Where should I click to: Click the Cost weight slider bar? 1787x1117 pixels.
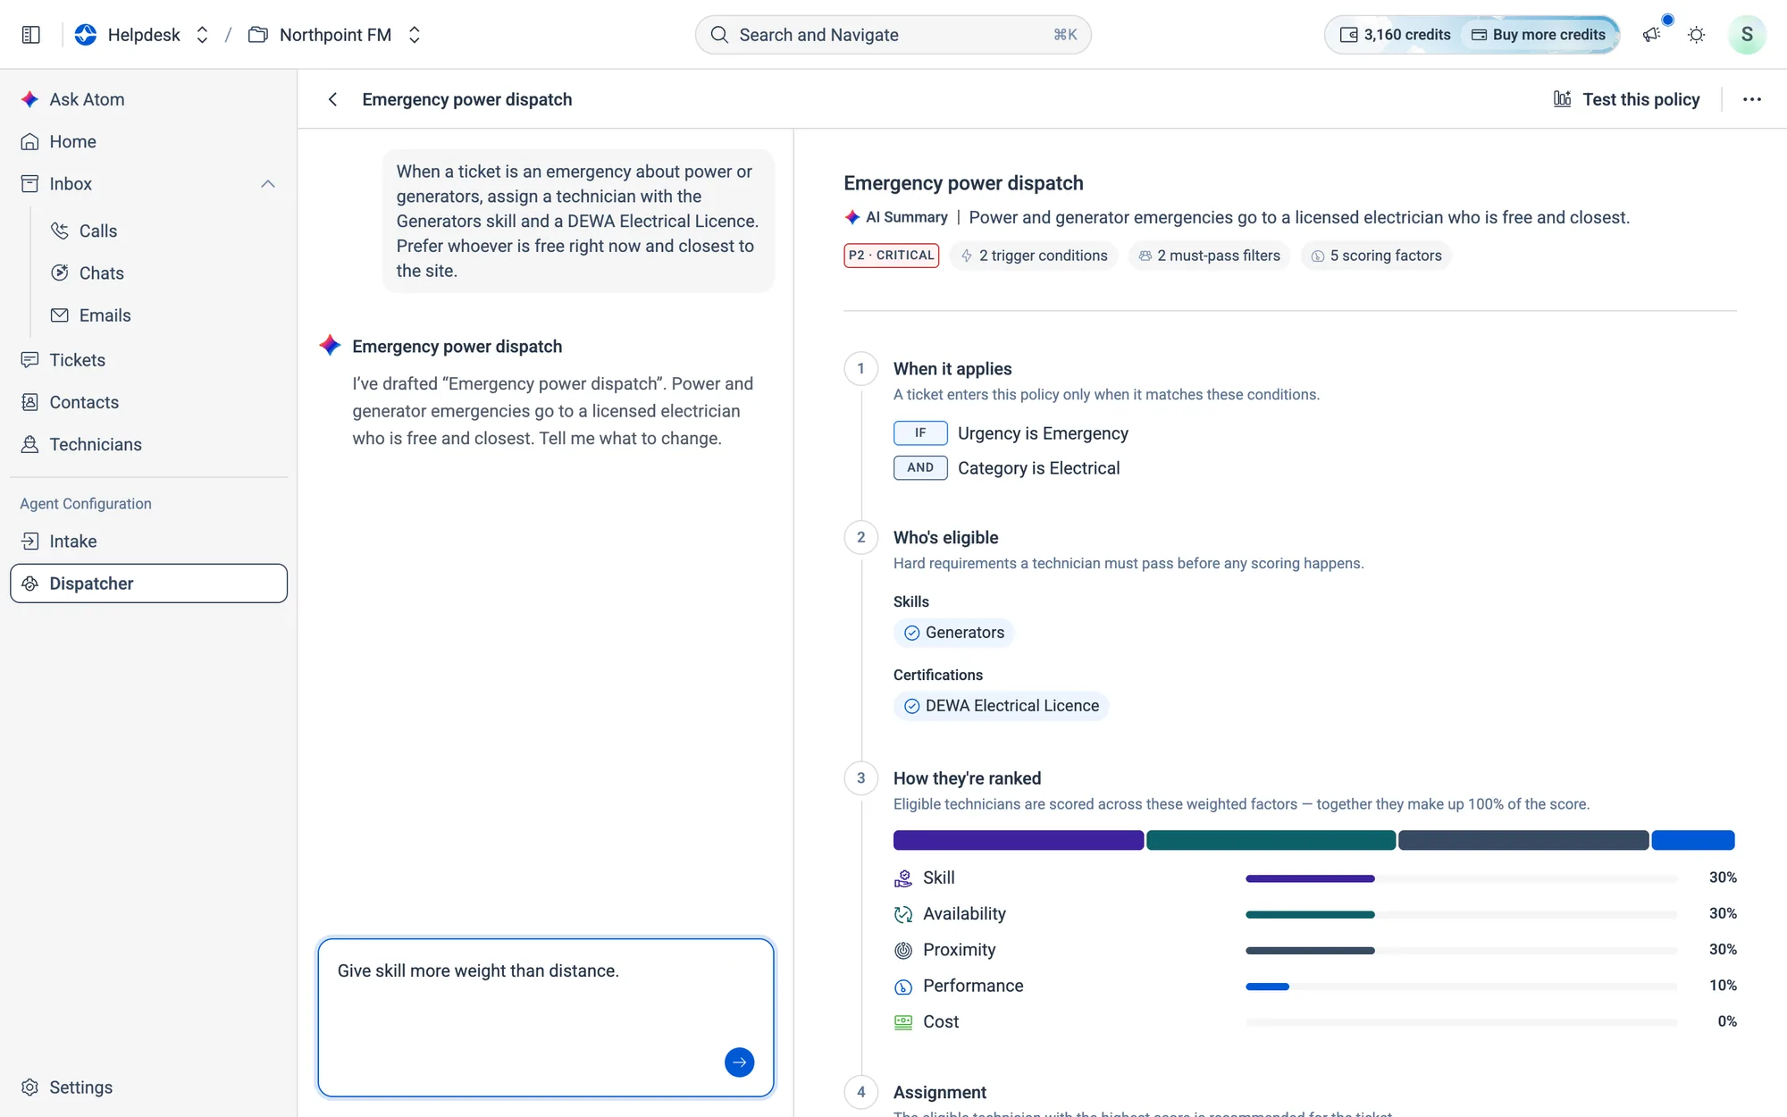pos(1461,1021)
